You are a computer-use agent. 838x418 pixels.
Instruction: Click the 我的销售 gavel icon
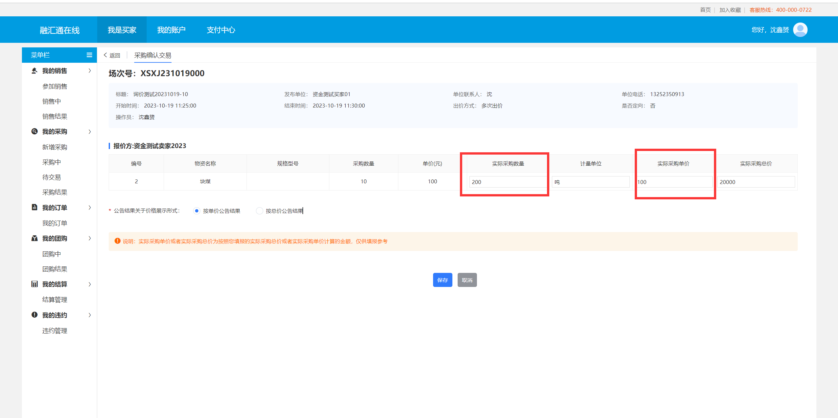click(34, 71)
